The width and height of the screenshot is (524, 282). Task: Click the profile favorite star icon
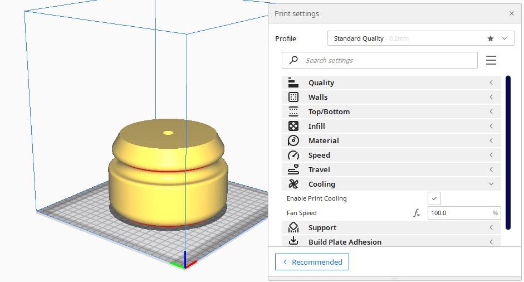click(x=490, y=38)
